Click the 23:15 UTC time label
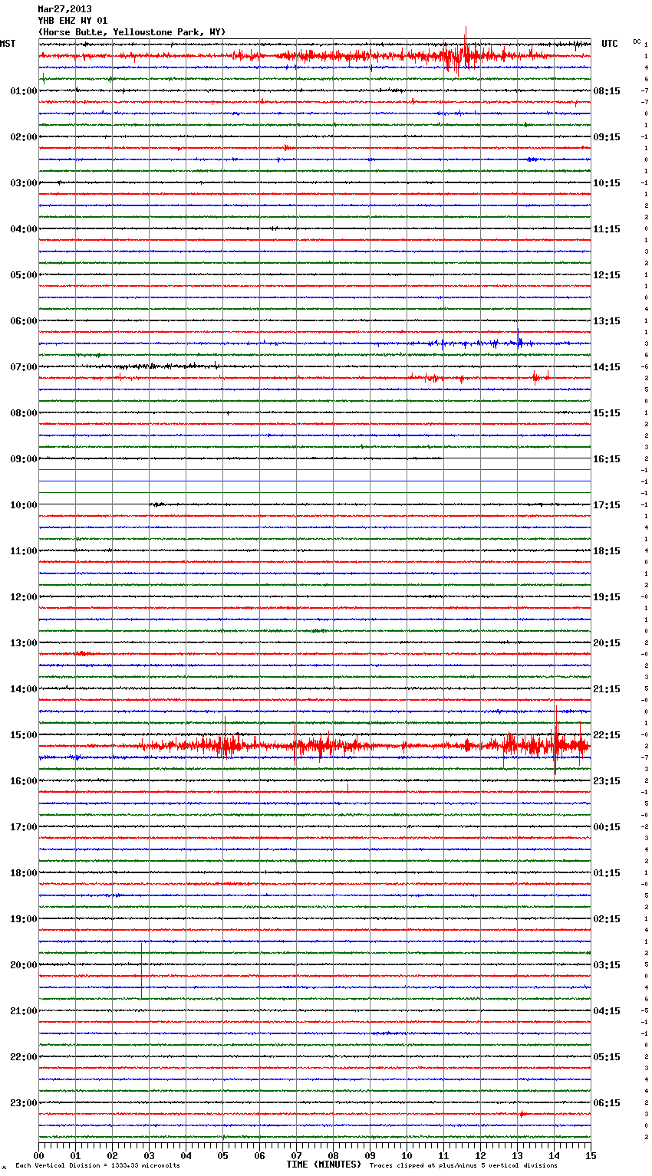Viewport: 652px width, 1176px height. click(607, 781)
